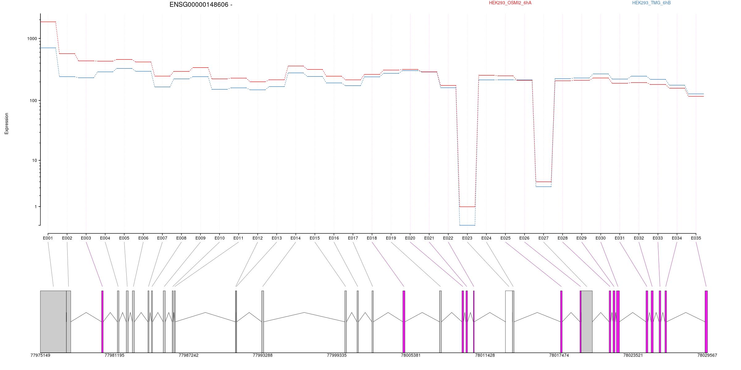The image size is (741, 370).
Task: Click the E024 exon label
Action: click(x=486, y=238)
